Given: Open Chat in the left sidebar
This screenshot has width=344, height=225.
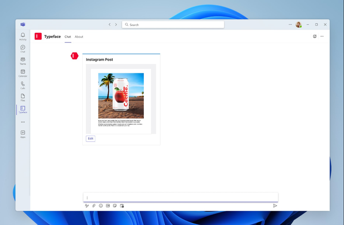Looking at the screenshot, I should [23, 49].
